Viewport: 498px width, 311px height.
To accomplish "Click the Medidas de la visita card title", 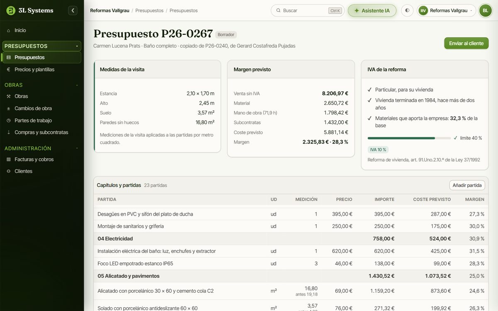I will tap(122, 70).
